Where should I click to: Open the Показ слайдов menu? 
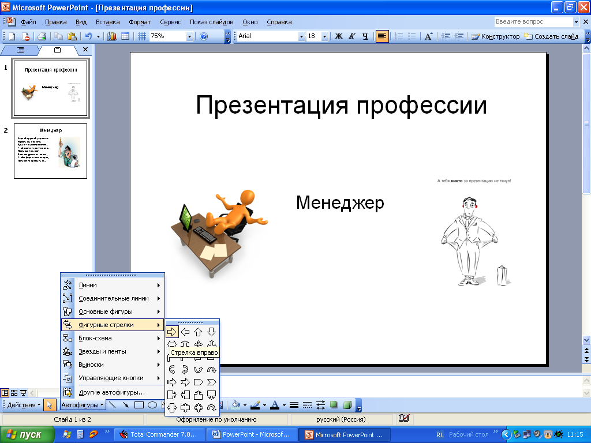[x=211, y=22]
